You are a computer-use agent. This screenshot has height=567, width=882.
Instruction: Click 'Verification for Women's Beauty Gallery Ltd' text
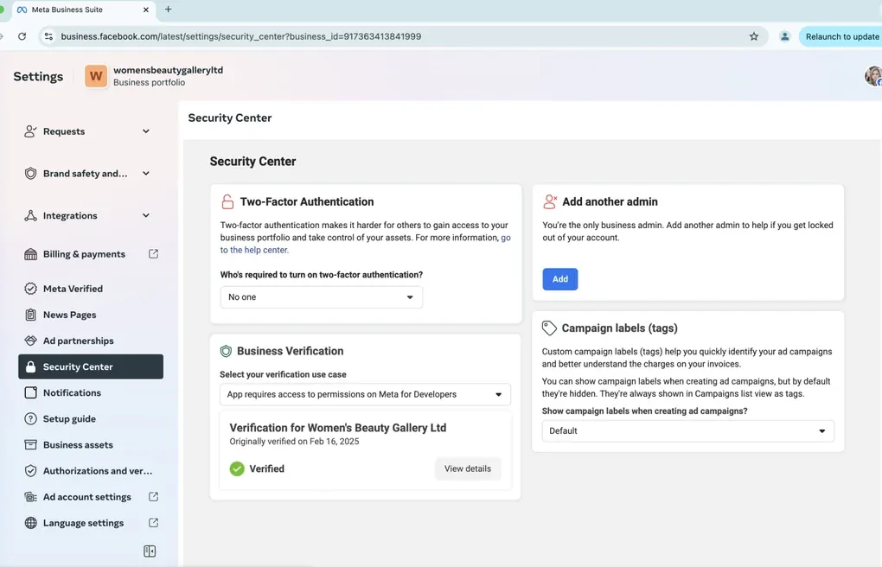pyautogui.click(x=337, y=428)
